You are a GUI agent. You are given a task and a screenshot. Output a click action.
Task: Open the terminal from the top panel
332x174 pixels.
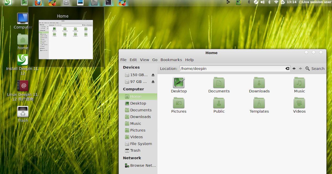tap(108, 3)
